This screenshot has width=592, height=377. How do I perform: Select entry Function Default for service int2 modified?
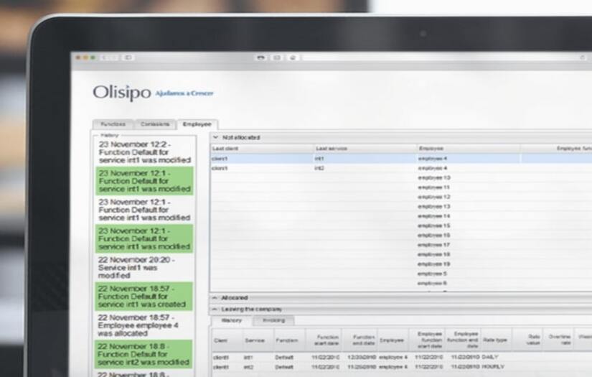coord(144,354)
